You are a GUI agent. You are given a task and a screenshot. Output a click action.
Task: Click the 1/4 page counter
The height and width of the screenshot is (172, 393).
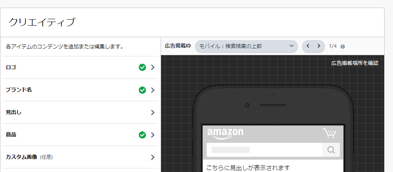333,46
